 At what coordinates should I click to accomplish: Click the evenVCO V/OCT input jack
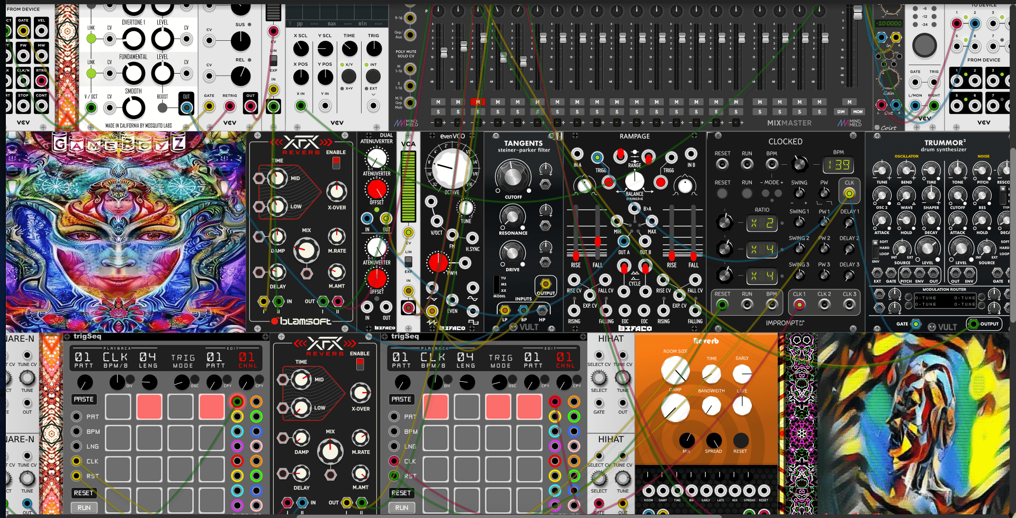coord(436,221)
